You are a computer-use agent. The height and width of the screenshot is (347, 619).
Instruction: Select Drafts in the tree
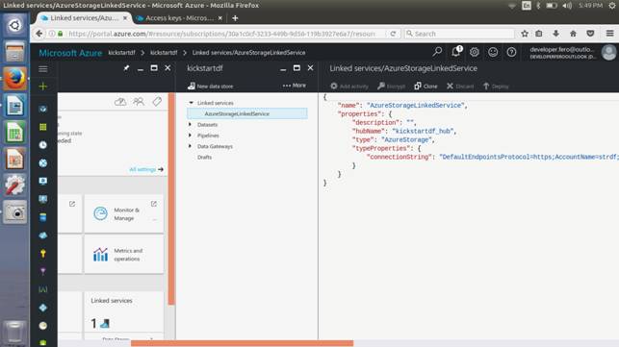[204, 157]
